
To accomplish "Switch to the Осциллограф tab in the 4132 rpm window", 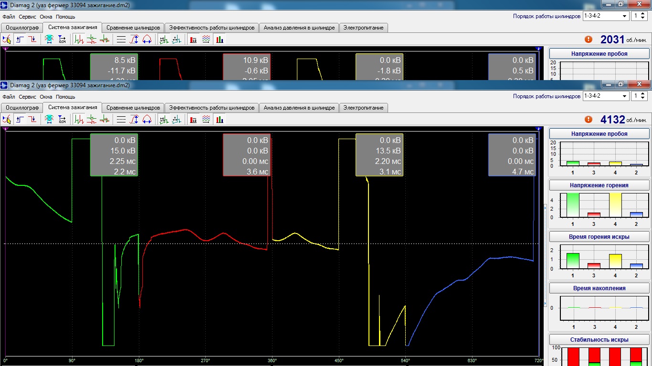I will point(22,108).
